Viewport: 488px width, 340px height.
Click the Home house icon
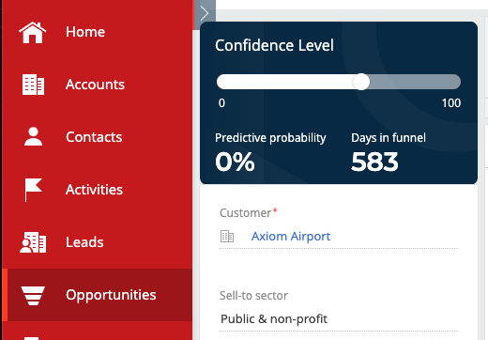coord(33,32)
